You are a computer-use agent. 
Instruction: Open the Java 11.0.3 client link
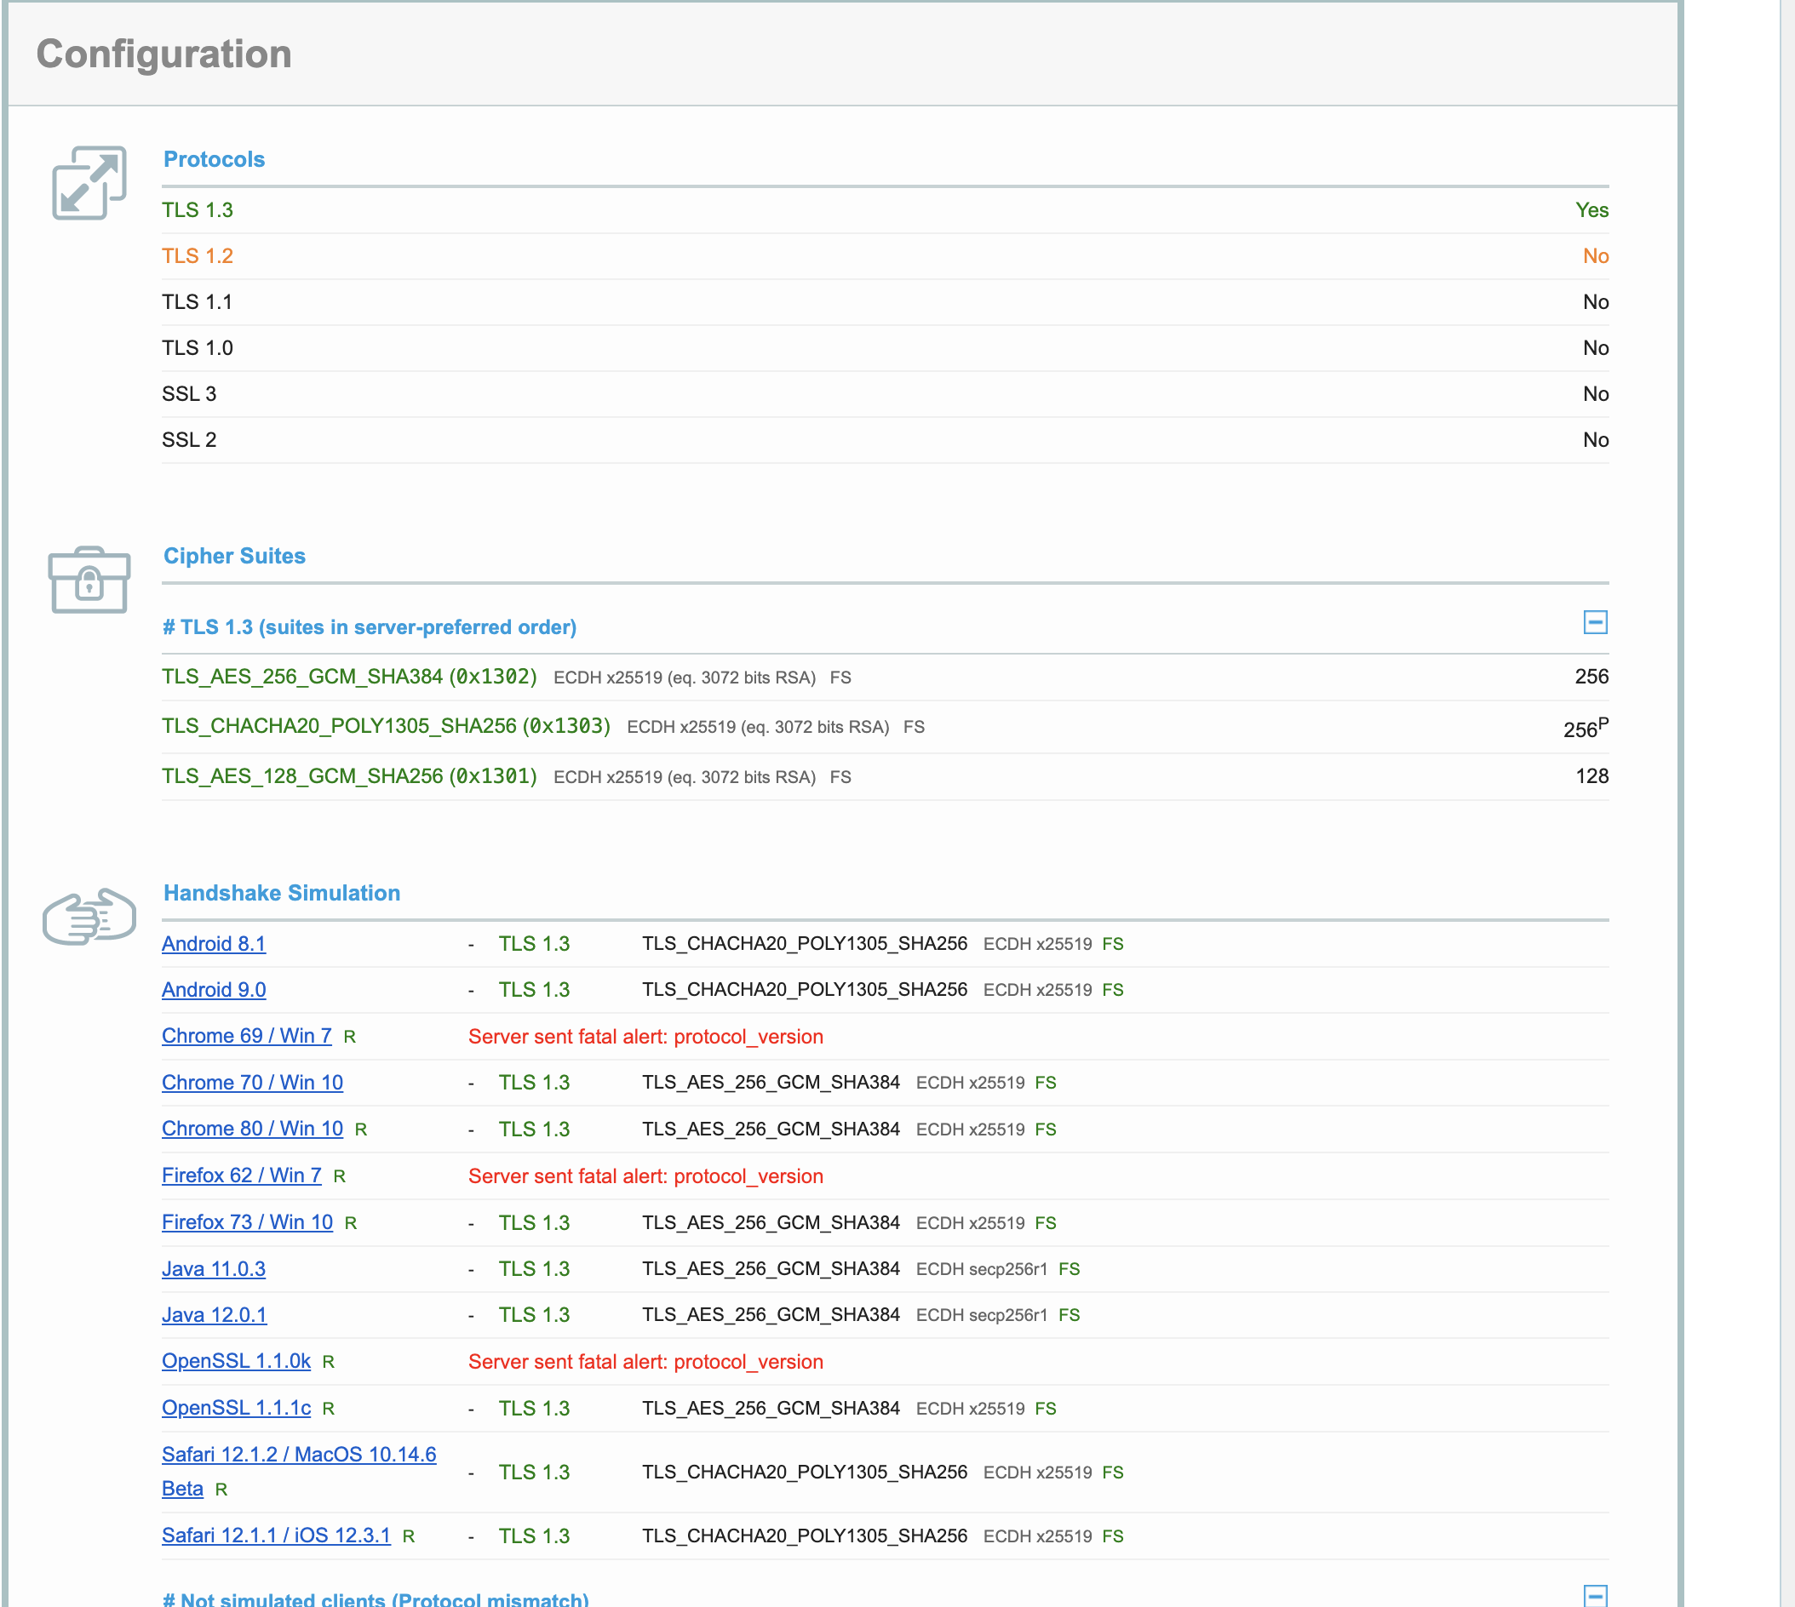coord(214,1269)
